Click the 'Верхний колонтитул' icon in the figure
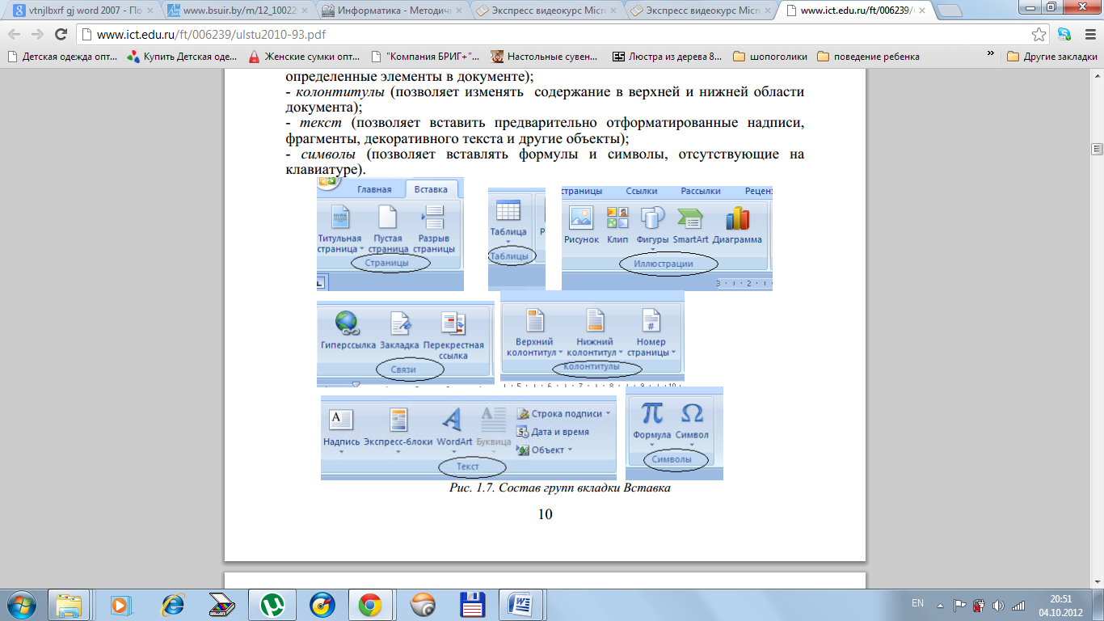This screenshot has width=1104, height=621. (535, 320)
